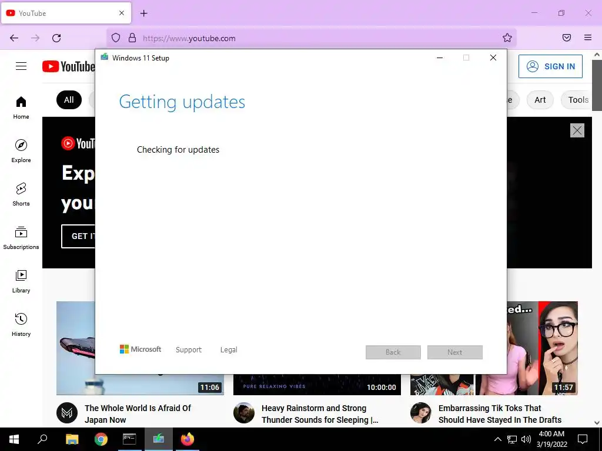
Task: Open Firefox application menu
Action: tap(588, 38)
